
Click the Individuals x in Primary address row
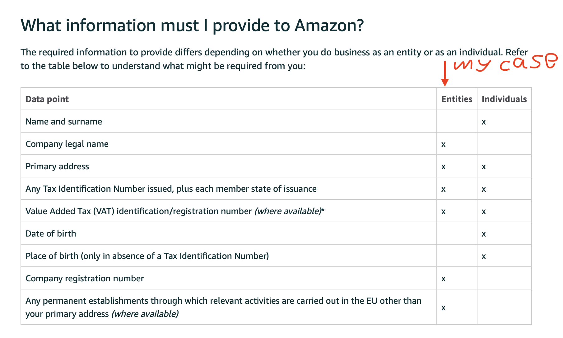(483, 167)
